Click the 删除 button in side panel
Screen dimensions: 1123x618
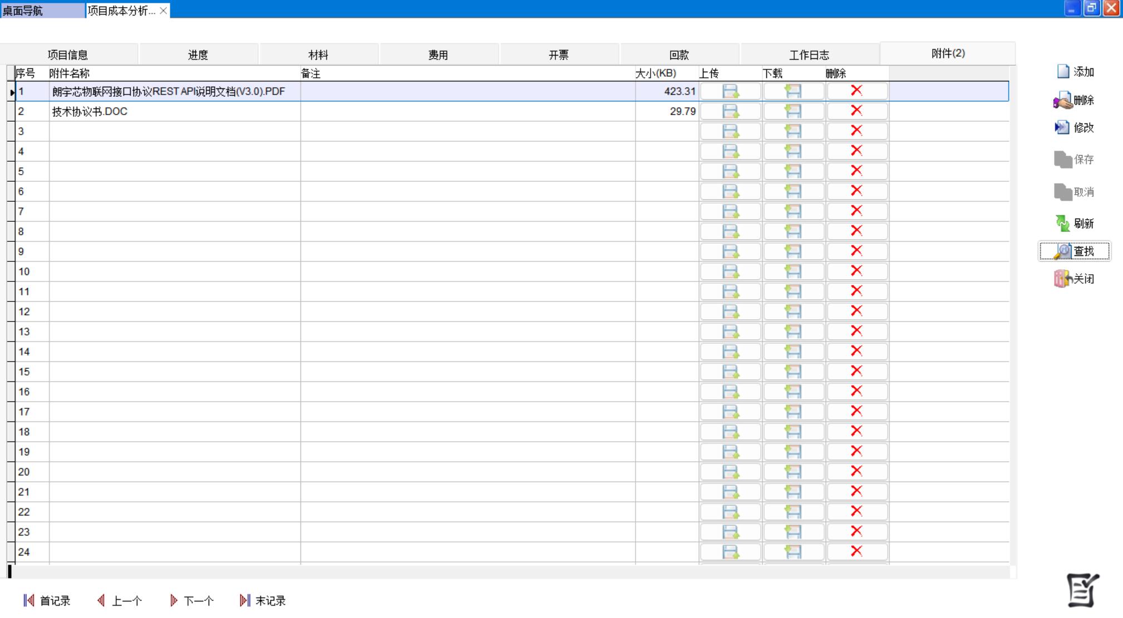pyautogui.click(x=1074, y=101)
